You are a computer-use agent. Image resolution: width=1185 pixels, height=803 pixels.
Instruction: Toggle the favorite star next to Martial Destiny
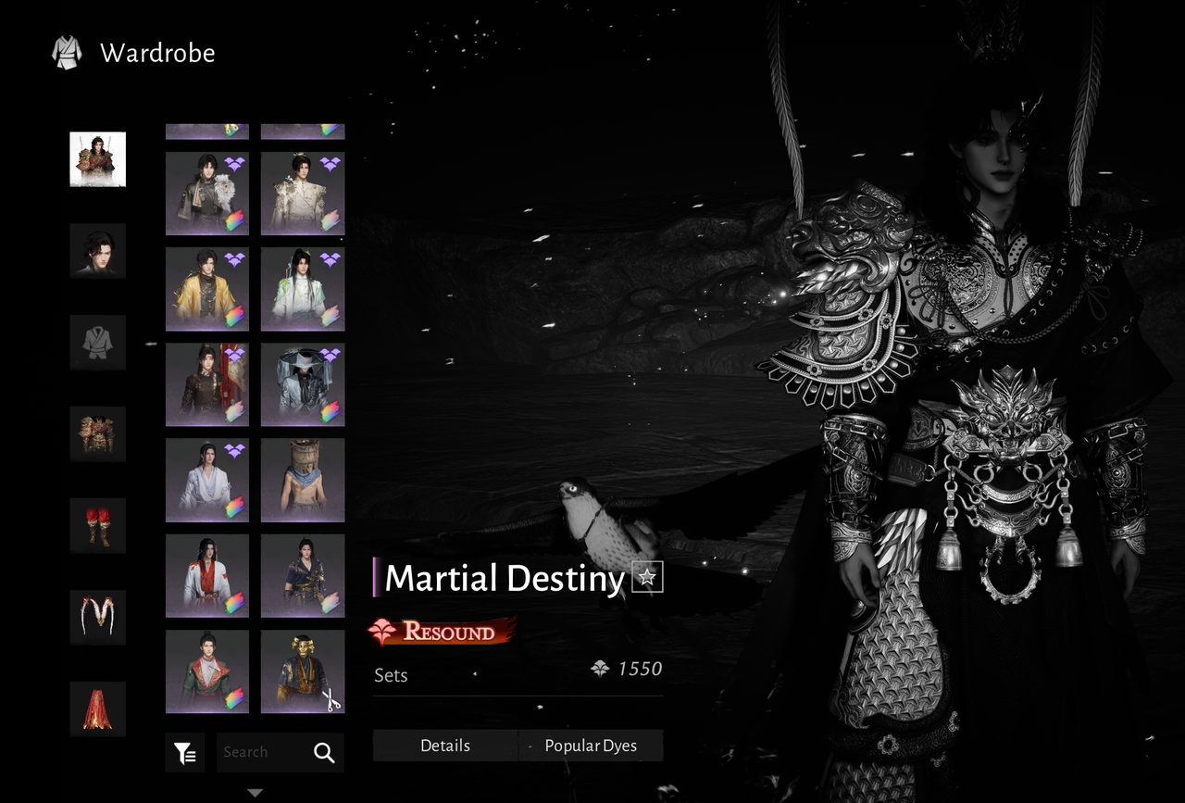tap(647, 577)
